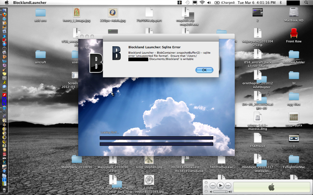This screenshot has width=313, height=195.
Task: Open Finder from the Dock
Action: point(4,10)
